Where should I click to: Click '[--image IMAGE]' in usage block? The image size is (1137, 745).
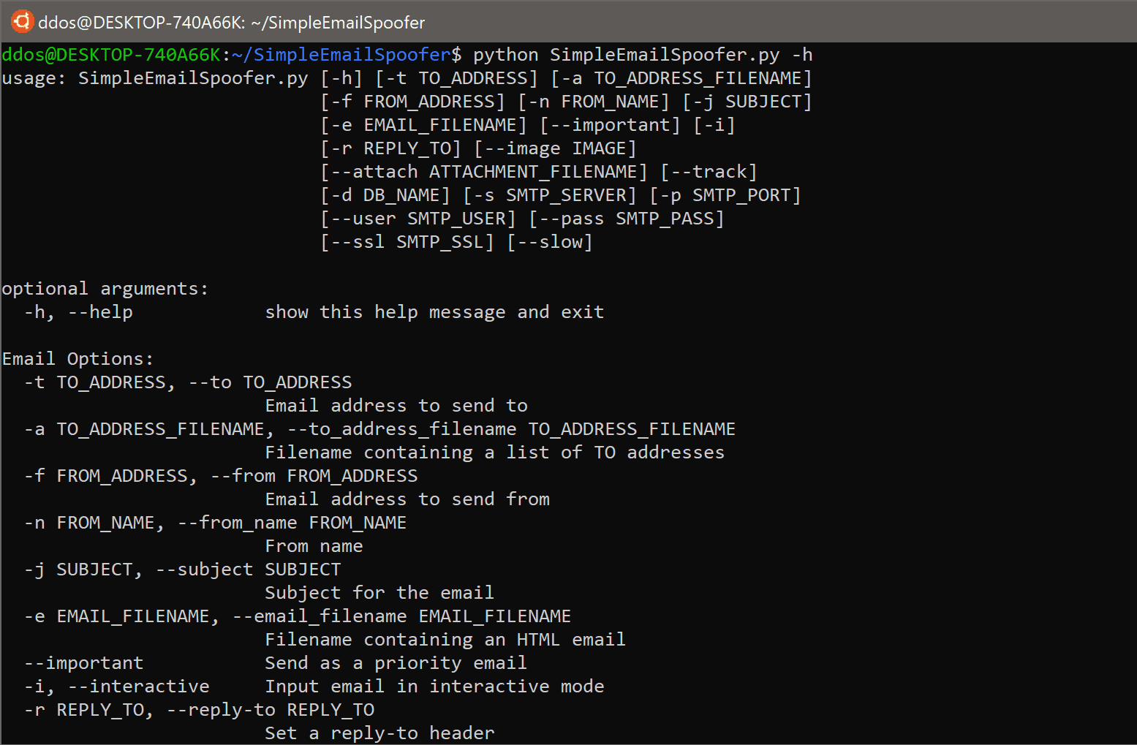(556, 148)
